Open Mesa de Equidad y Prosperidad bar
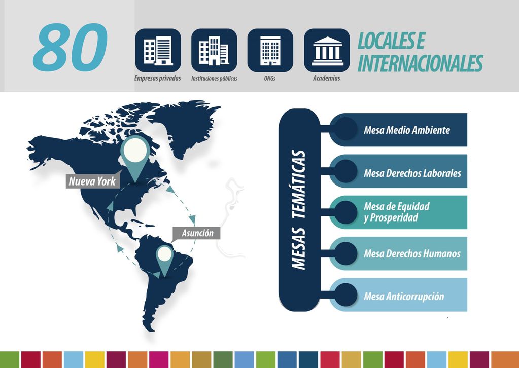The width and height of the screenshot is (519, 368). [x=398, y=212]
